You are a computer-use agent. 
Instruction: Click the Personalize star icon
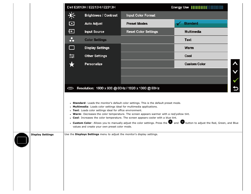coord(72,64)
